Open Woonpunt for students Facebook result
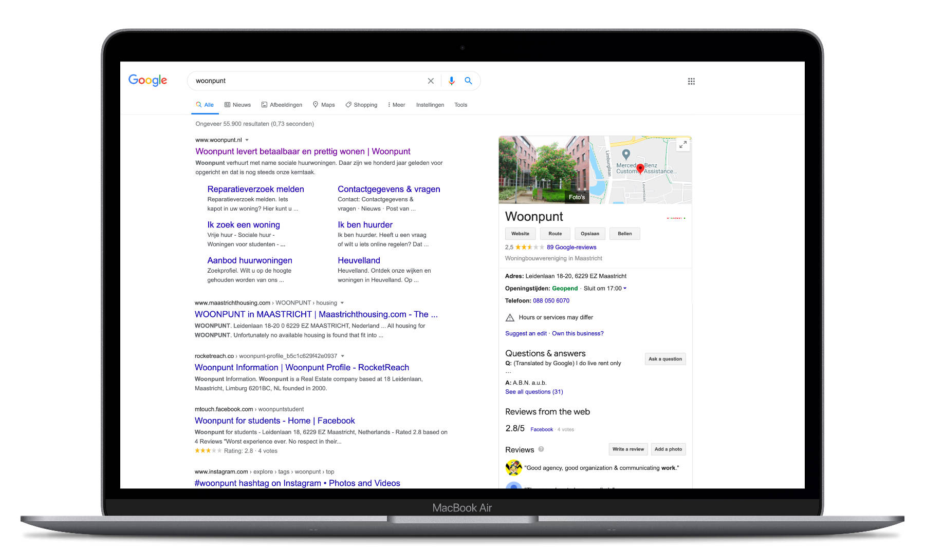 274,421
